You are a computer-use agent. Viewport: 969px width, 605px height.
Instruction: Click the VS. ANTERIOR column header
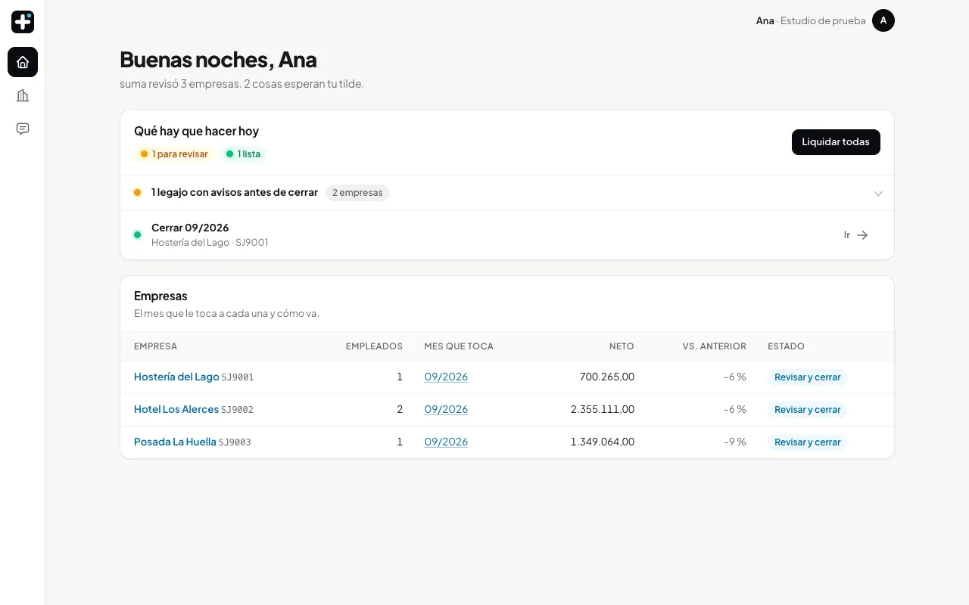coord(715,346)
